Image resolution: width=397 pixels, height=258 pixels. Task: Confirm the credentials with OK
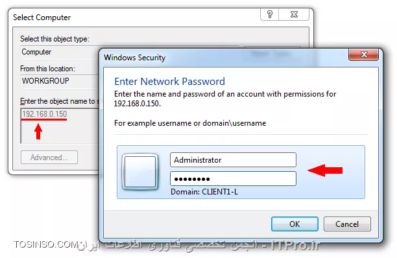295,224
